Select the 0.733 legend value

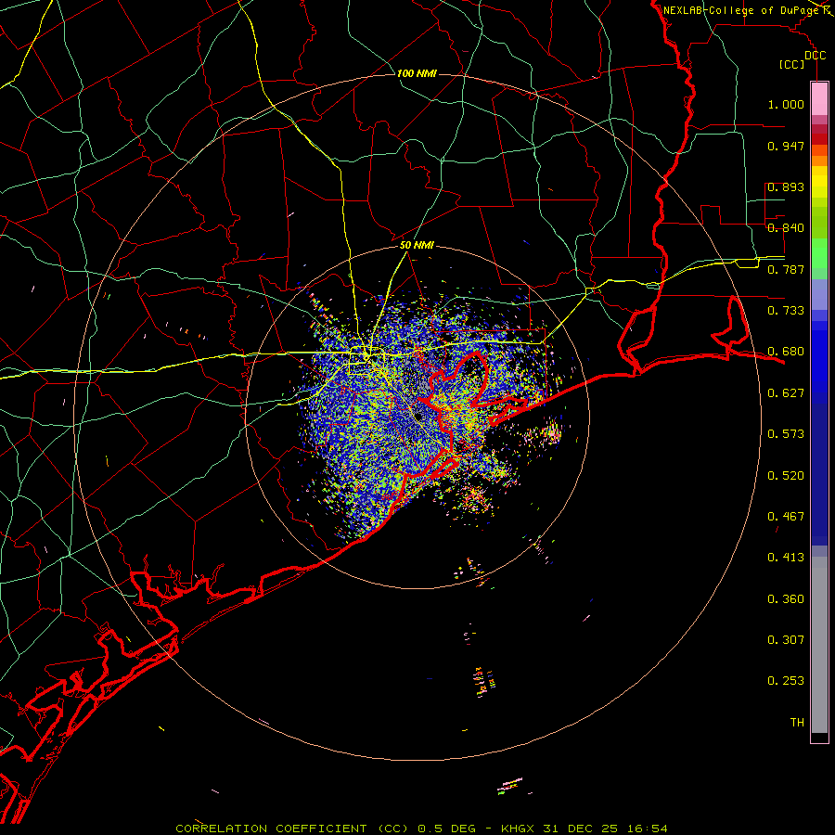click(x=786, y=311)
